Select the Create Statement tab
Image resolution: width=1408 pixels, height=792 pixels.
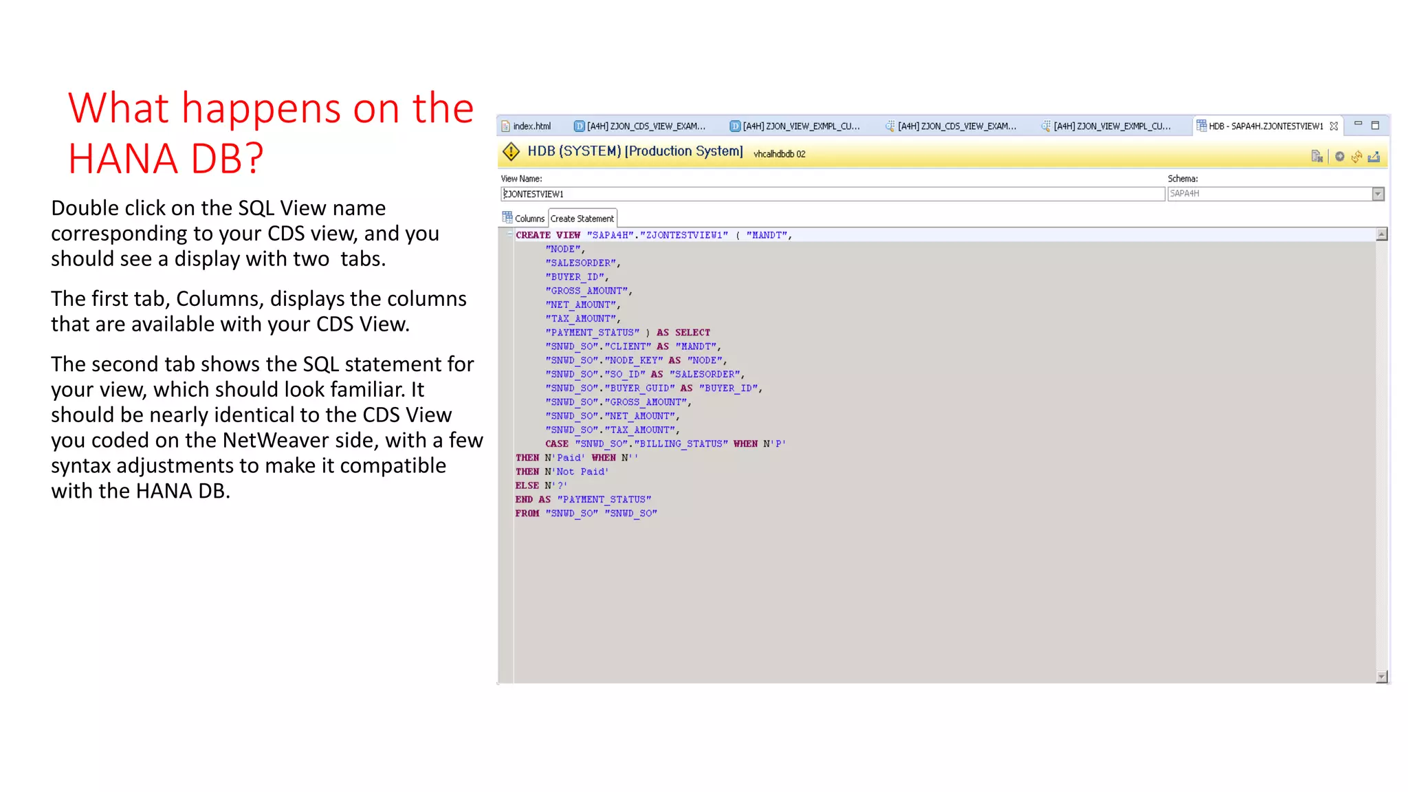click(582, 219)
